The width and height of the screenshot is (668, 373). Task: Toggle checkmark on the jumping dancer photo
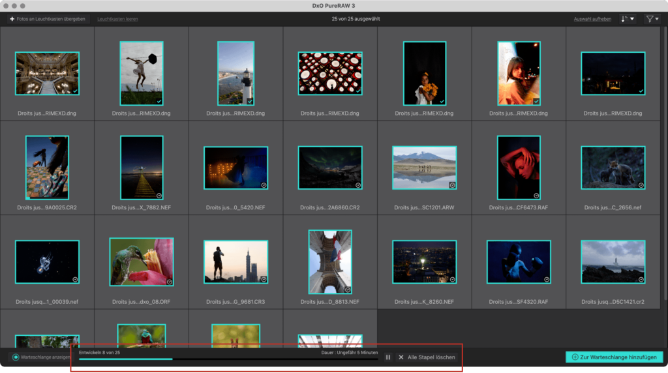coord(159,101)
